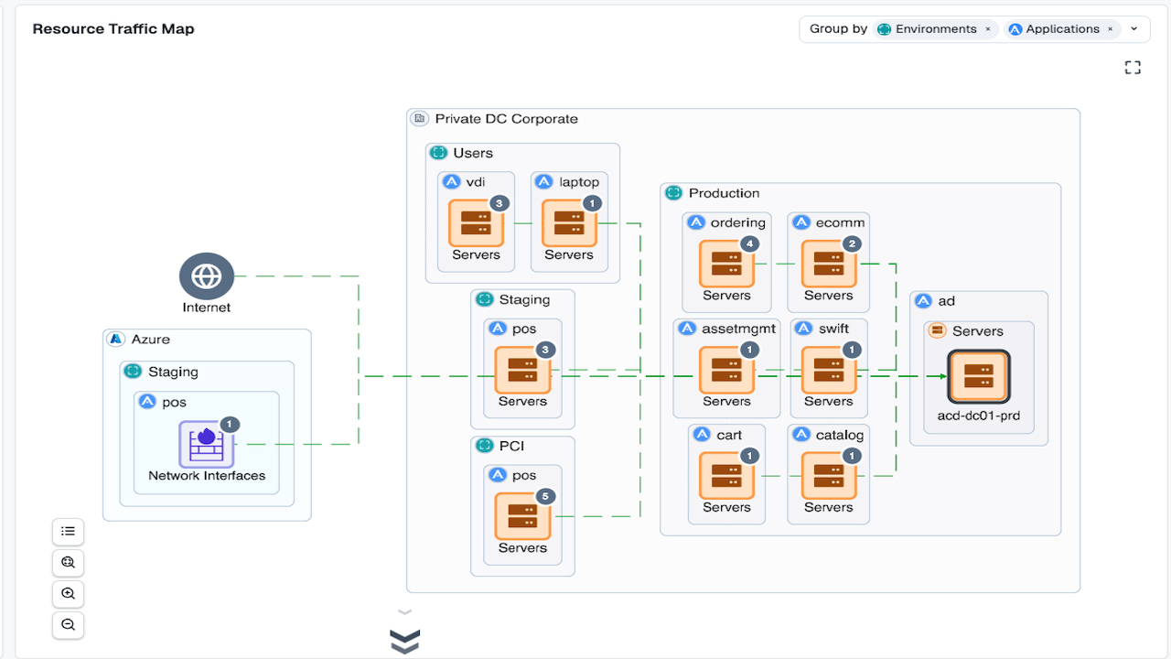1171x659 pixels.
Task: Click the cart Servers icon
Action: pos(727,476)
